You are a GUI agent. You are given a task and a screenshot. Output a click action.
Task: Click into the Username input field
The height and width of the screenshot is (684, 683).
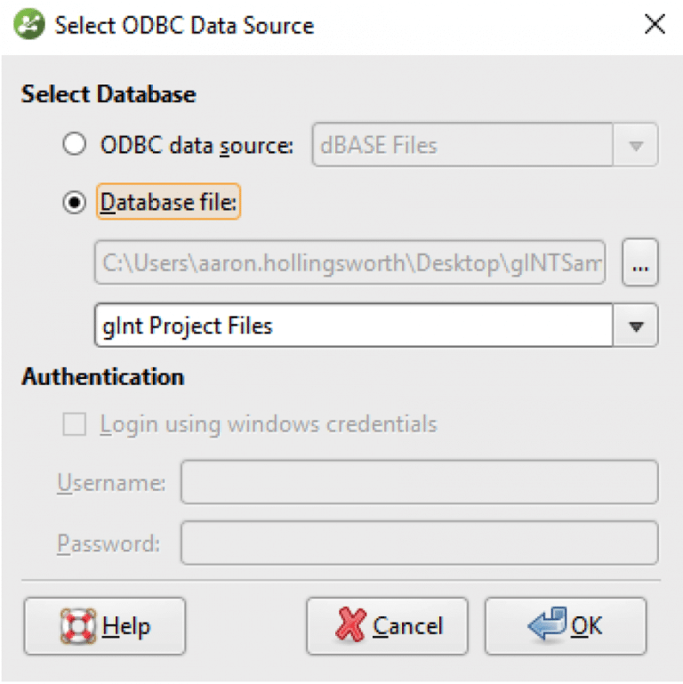pos(420,482)
